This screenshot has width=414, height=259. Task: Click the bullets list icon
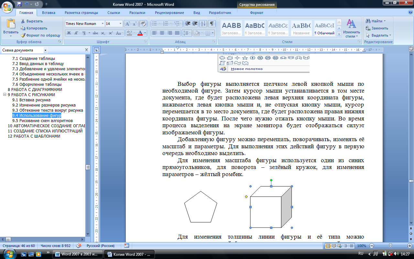pyautogui.click(x=155, y=24)
